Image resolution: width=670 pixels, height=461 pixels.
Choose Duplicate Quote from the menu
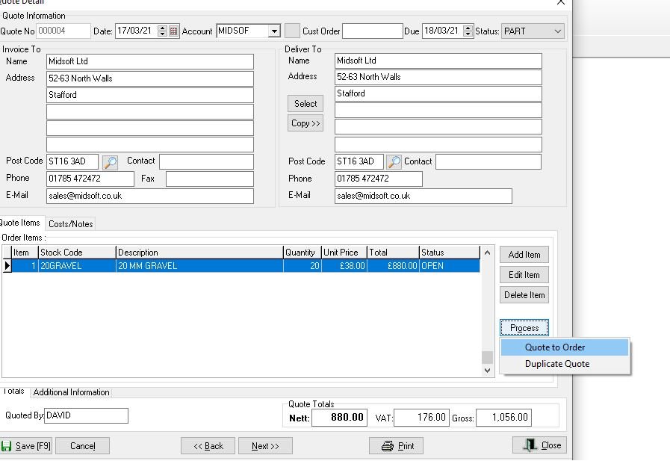click(x=565, y=364)
